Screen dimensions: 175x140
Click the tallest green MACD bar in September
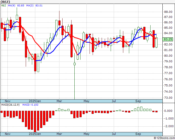coord(141,109)
